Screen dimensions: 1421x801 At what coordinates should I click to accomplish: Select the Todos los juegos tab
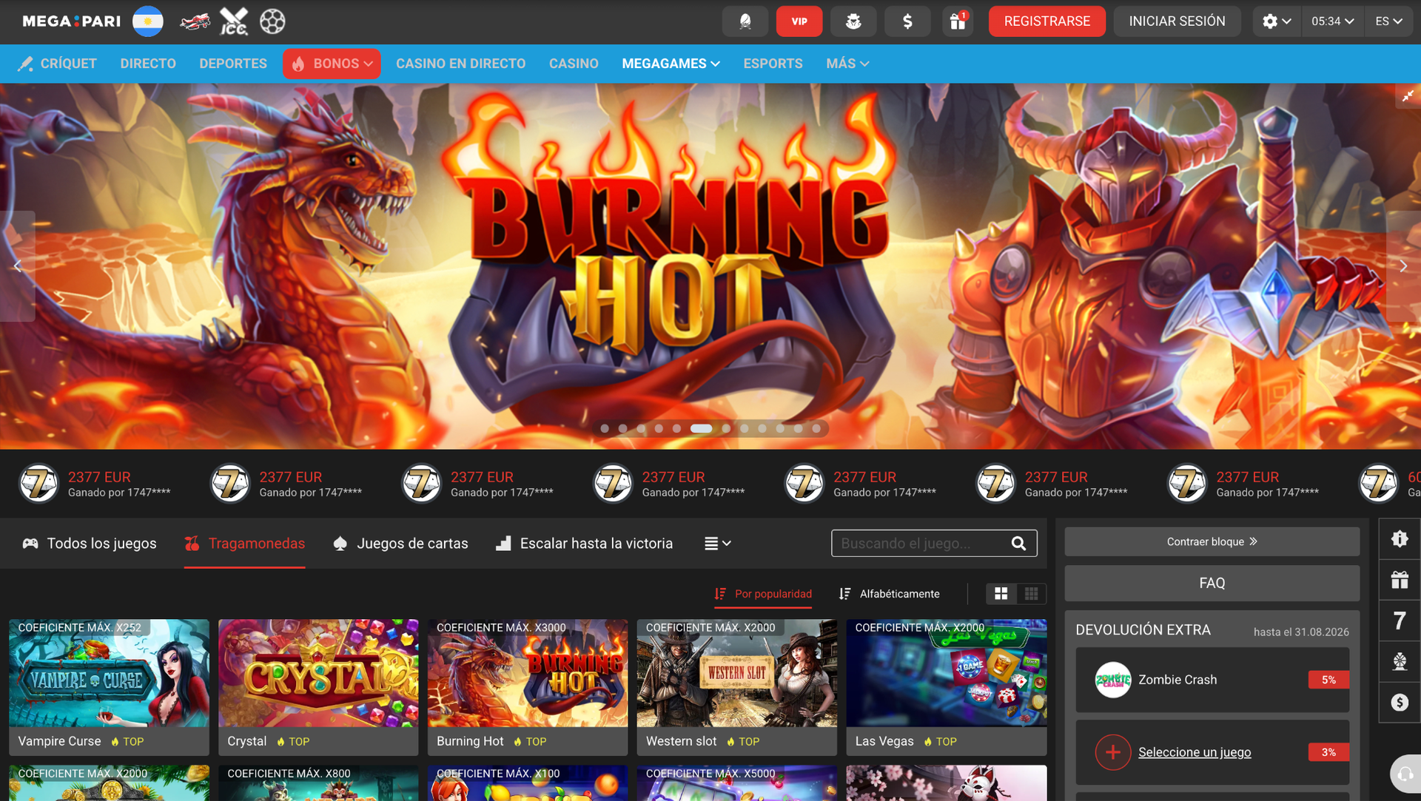tap(90, 544)
